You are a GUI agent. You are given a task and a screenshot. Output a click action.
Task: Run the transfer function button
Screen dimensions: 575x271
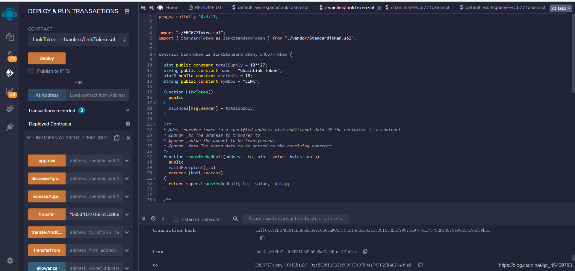[x=47, y=214]
